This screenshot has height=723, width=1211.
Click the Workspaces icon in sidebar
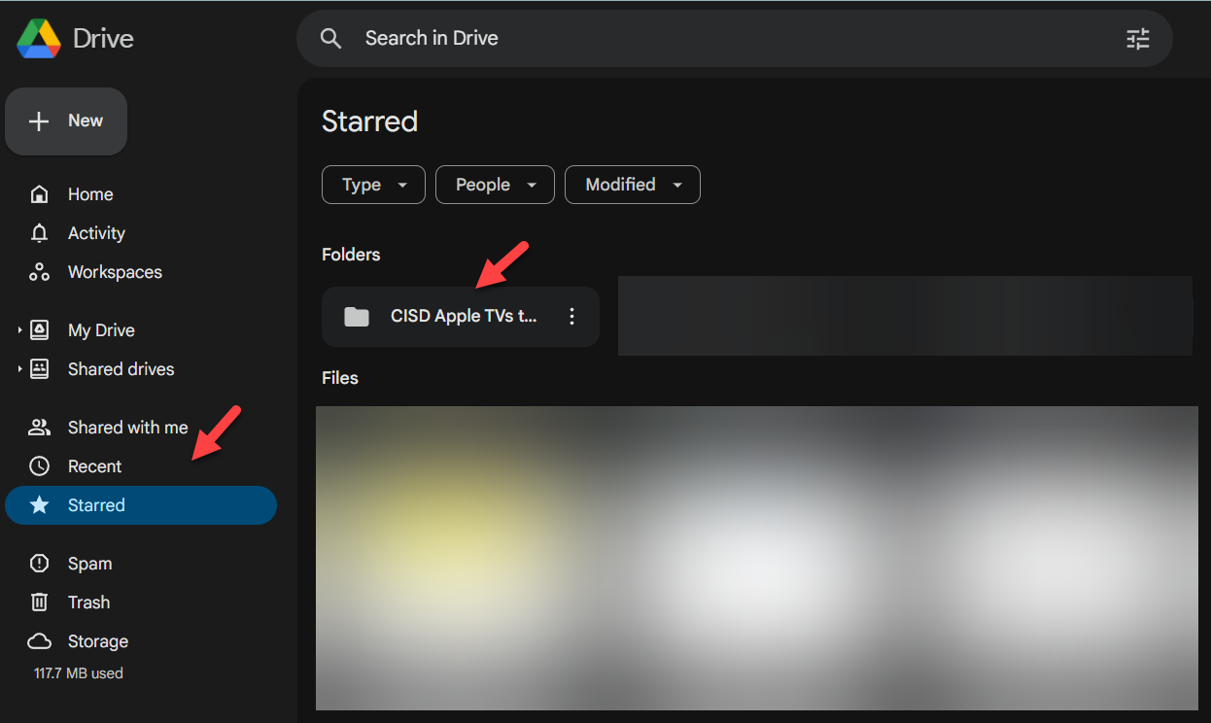(39, 272)
